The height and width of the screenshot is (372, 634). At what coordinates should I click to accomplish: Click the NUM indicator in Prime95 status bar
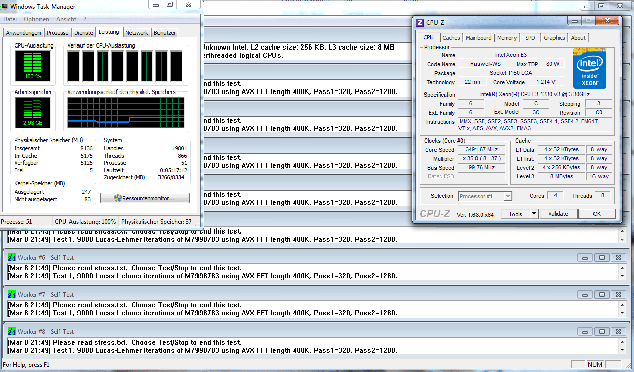point(595,365)
